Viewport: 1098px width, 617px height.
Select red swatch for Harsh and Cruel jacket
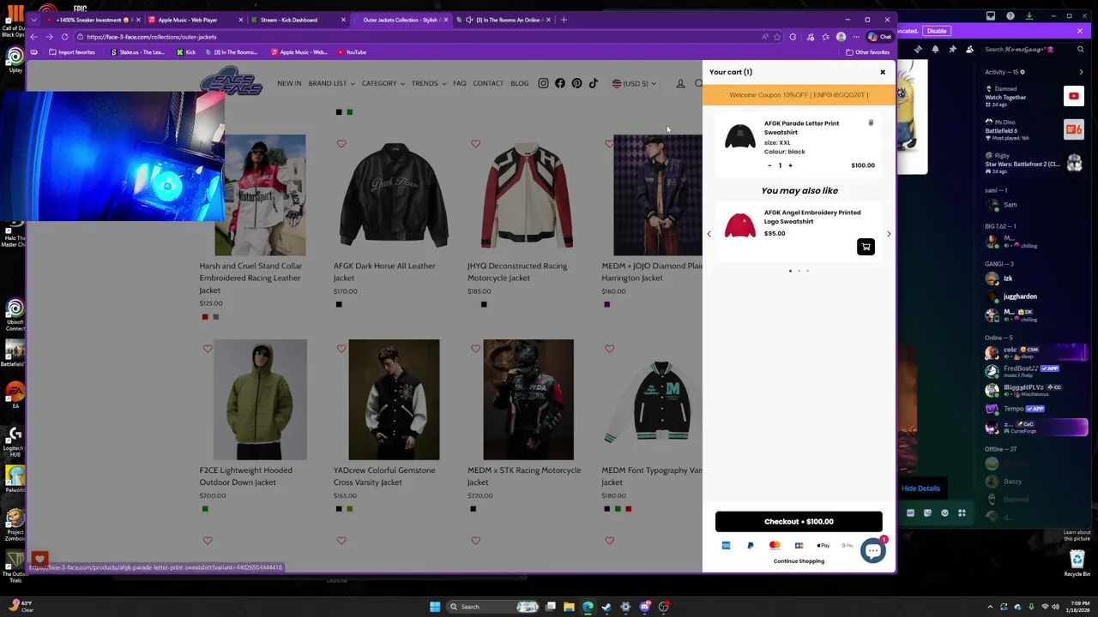coord(205,317)
